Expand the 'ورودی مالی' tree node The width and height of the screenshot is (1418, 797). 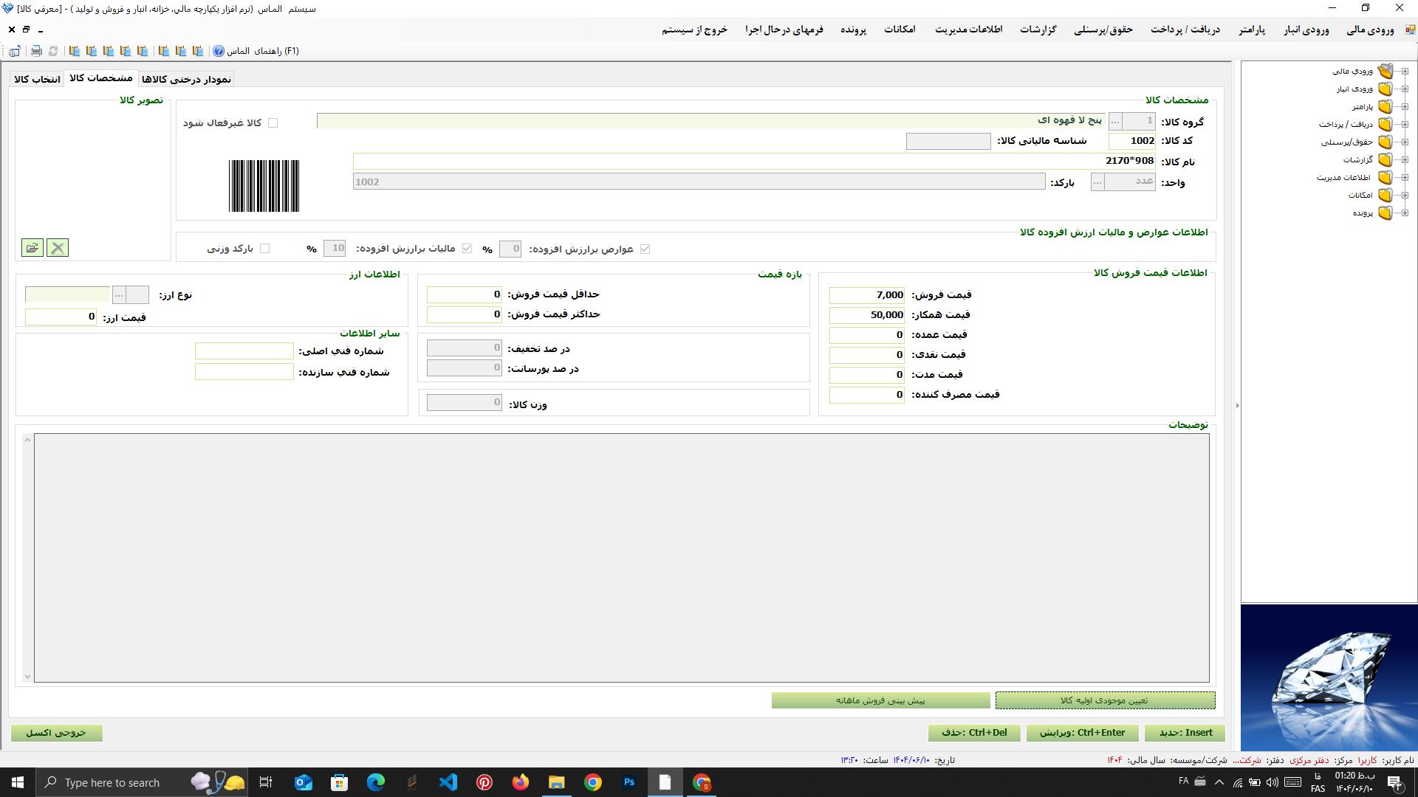1405,72
